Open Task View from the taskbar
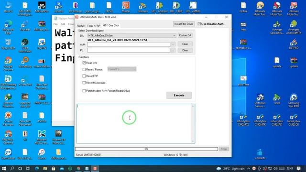 [28, 169]
